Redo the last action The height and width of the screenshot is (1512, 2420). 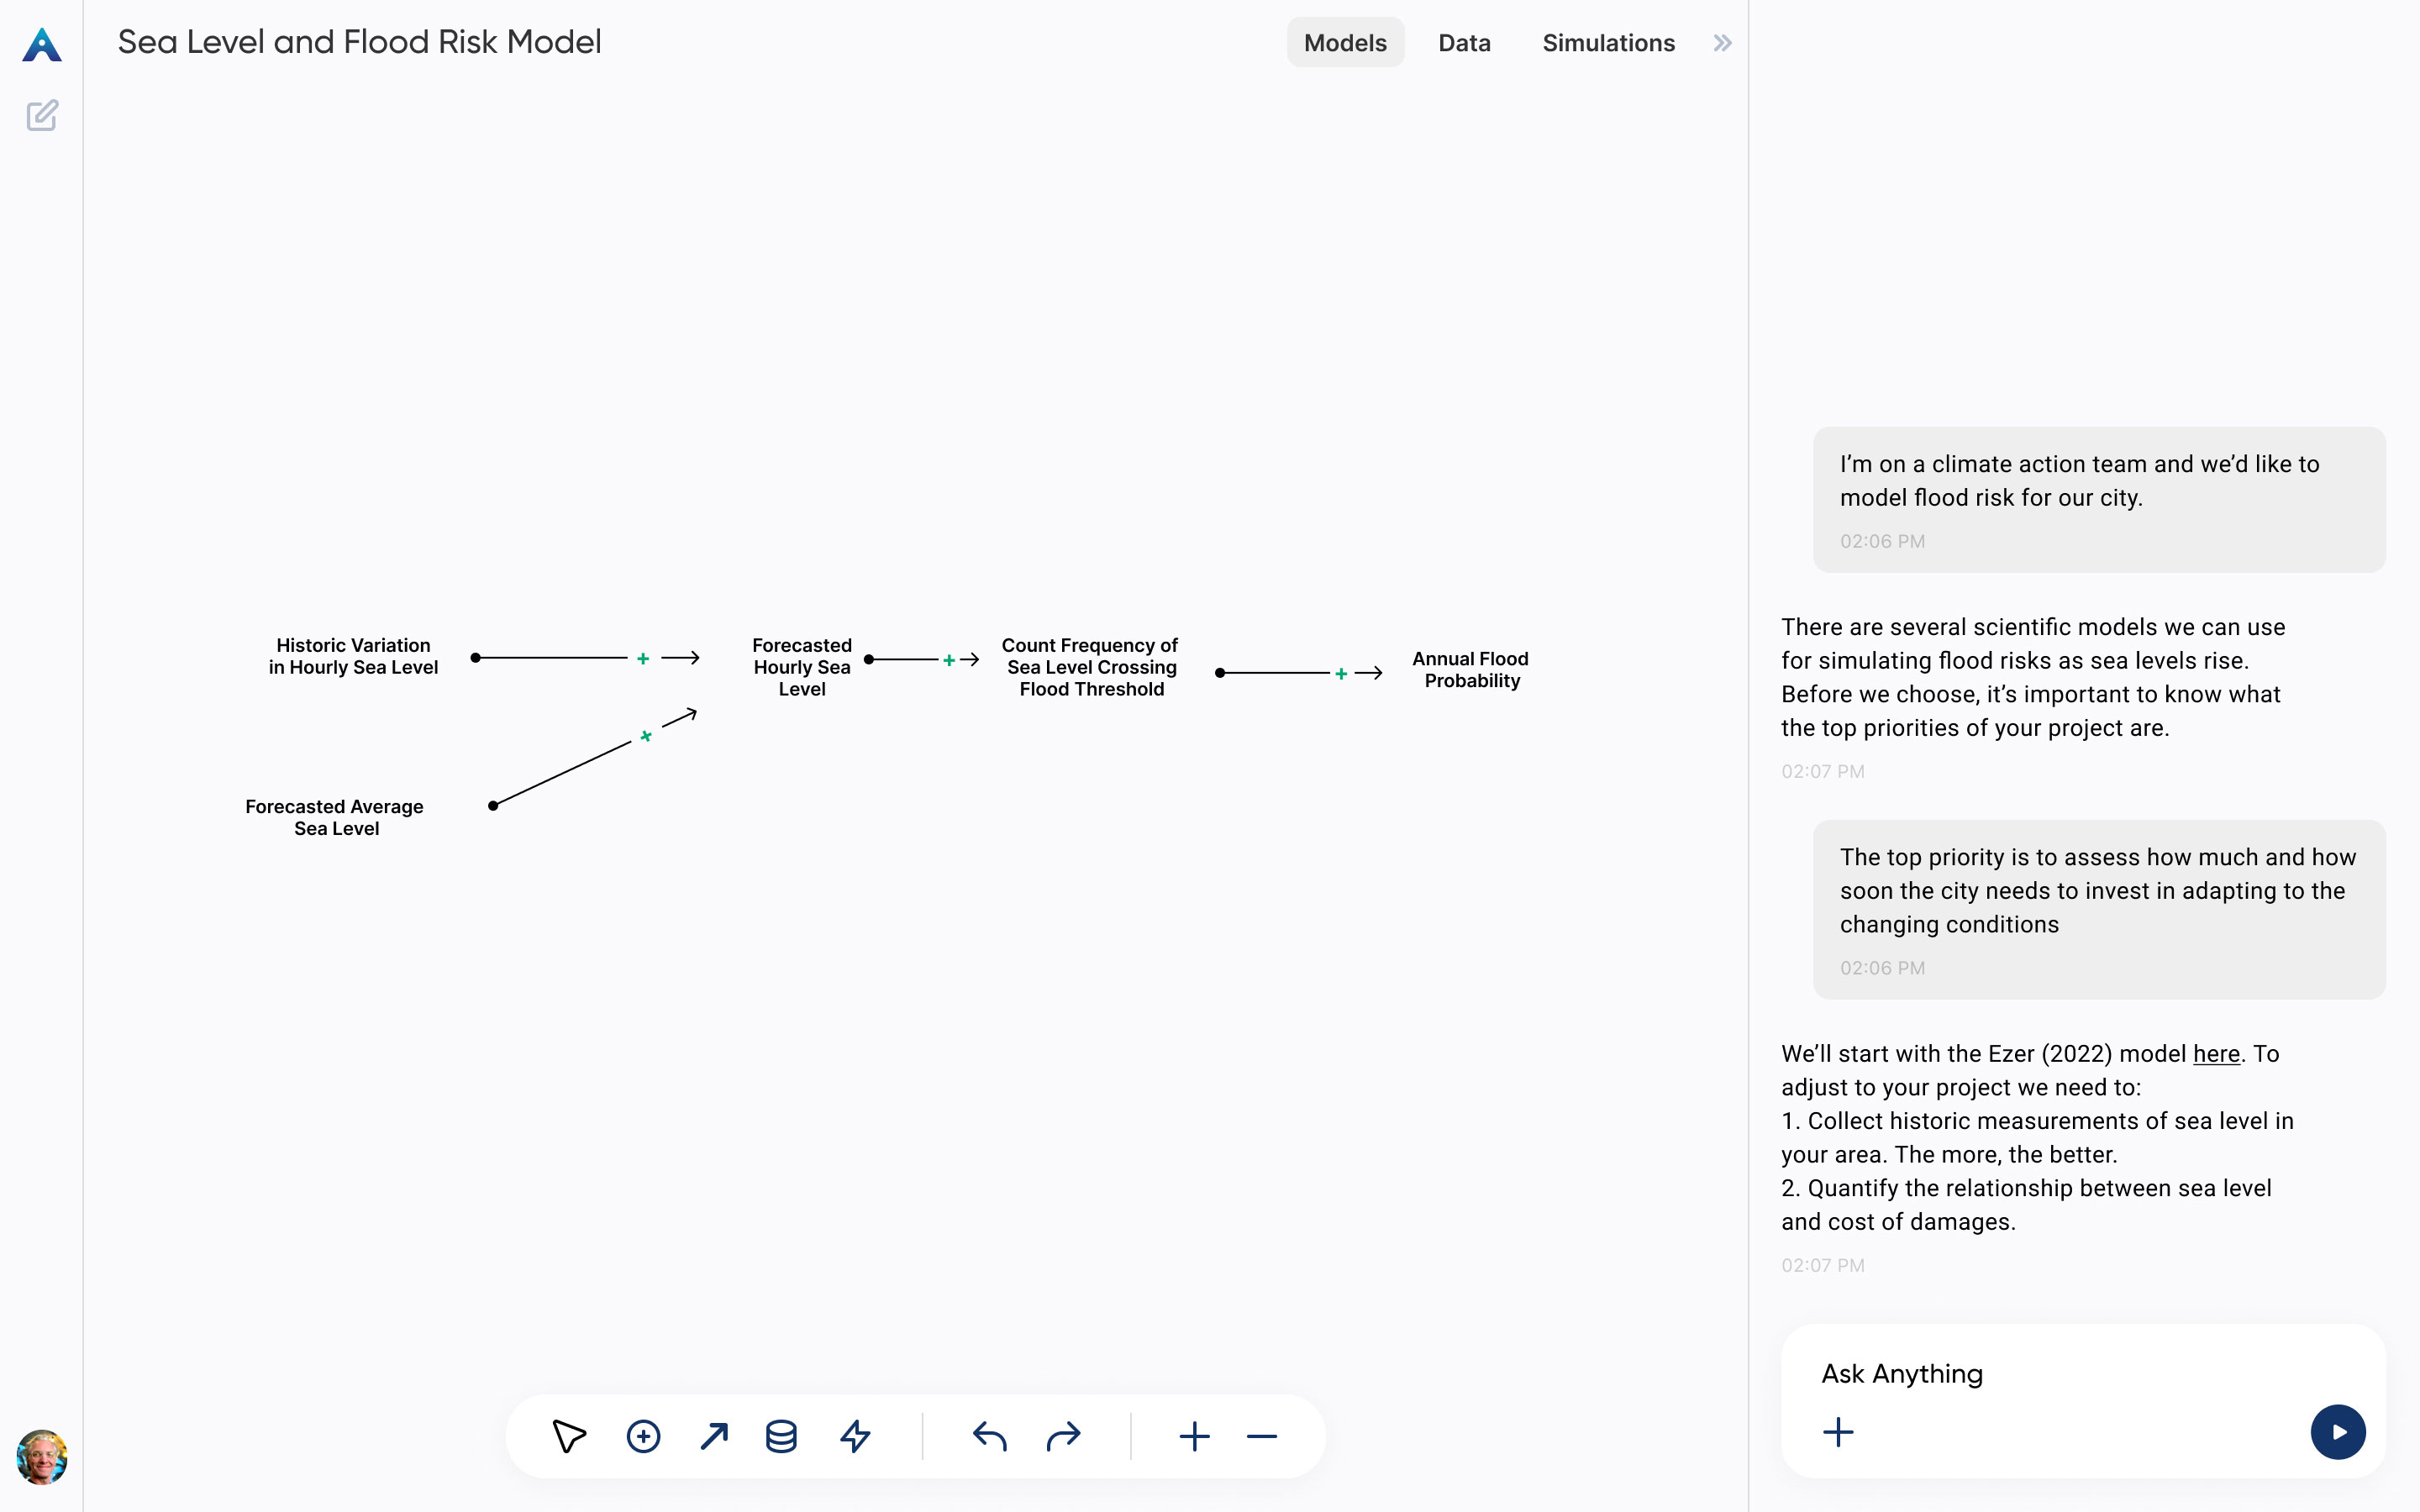1063,1436
